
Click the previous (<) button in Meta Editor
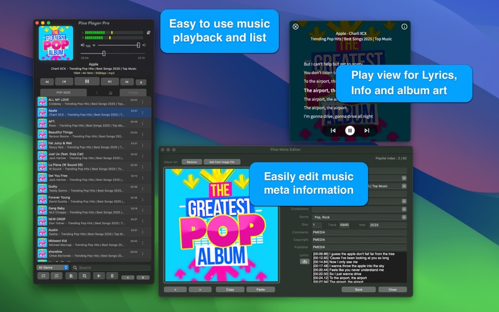[x=175, y=290]
